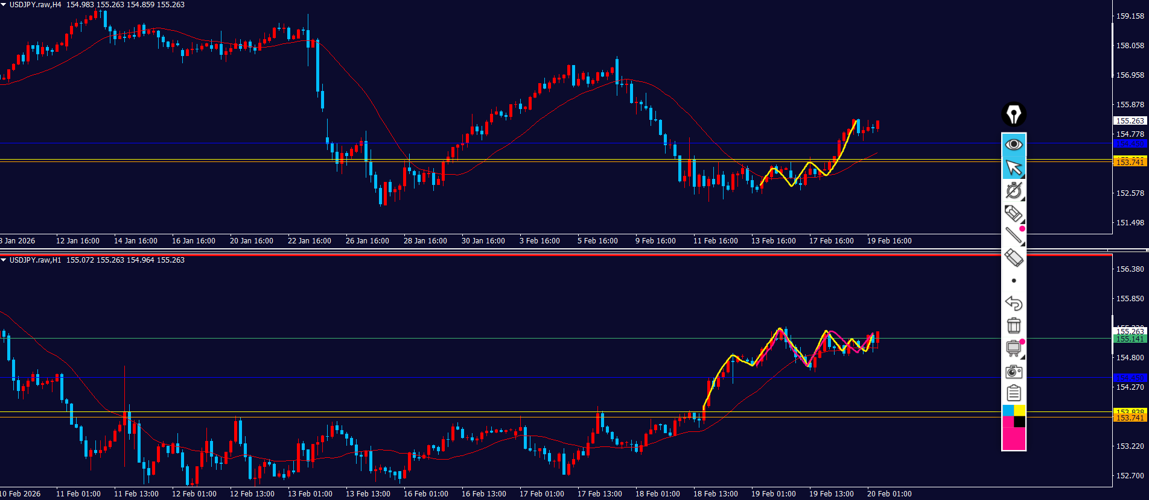This screenshot has width=1149, height=500.
Task: Expand the USDJPY.raw,H1 chart title arrow
Action: pyautogui.click(x=4, y=260)
